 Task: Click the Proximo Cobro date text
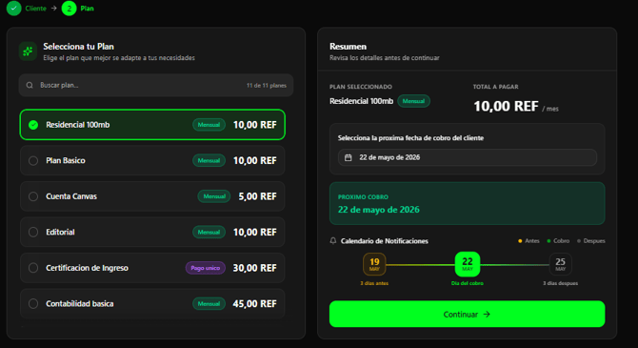(378, 210)
